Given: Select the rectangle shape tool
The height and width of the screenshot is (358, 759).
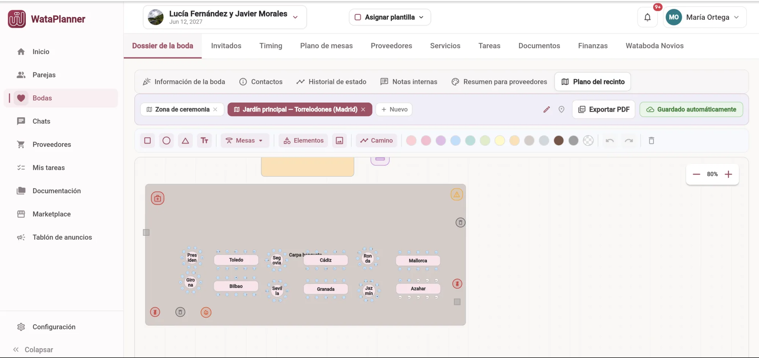Looking at the screenshot, I should pos(148,140).
